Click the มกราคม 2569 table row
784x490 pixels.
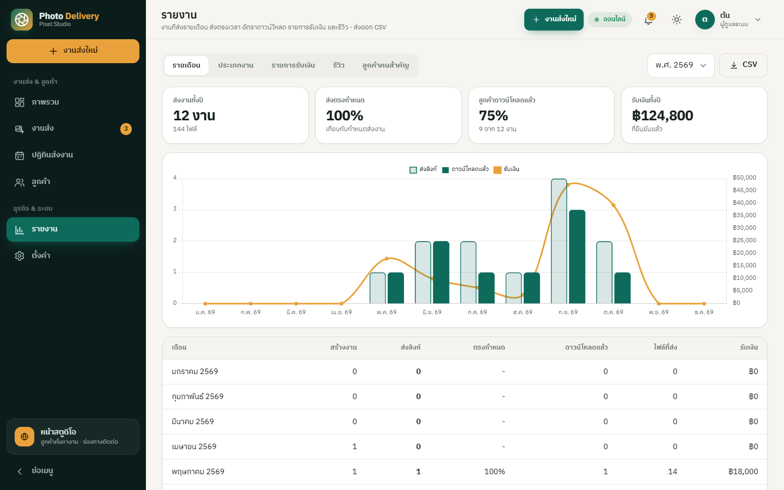[x=465, y=372]
